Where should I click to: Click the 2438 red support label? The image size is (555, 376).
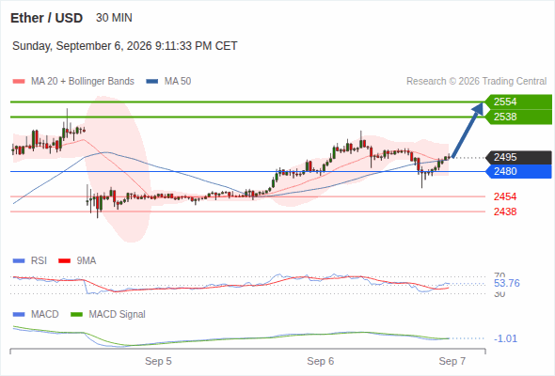[505, 211]
